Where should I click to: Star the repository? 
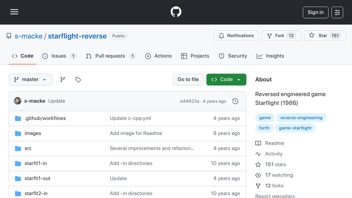coord(325,36)
